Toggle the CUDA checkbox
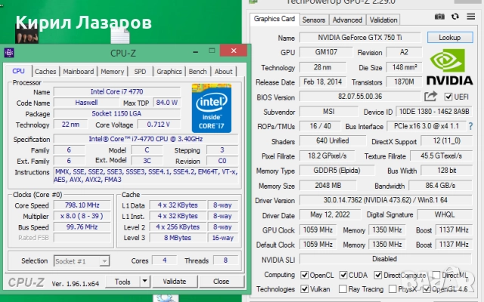Viewport: 484px width, 302px height. 343,275
